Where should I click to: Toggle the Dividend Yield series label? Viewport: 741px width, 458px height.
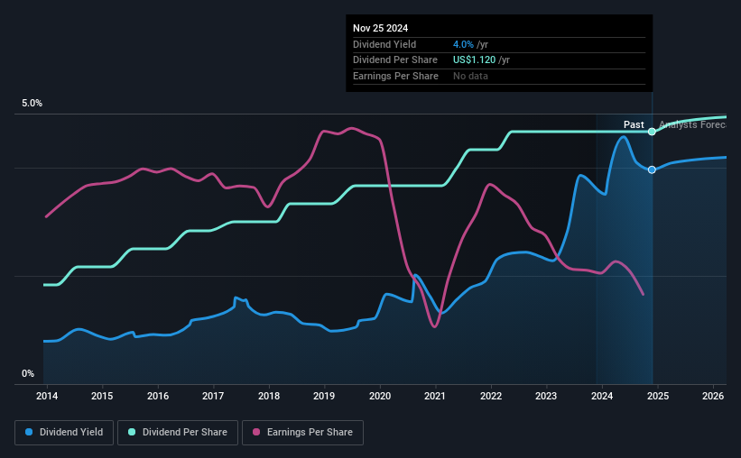pyautogui.click(x=70, y=433)
